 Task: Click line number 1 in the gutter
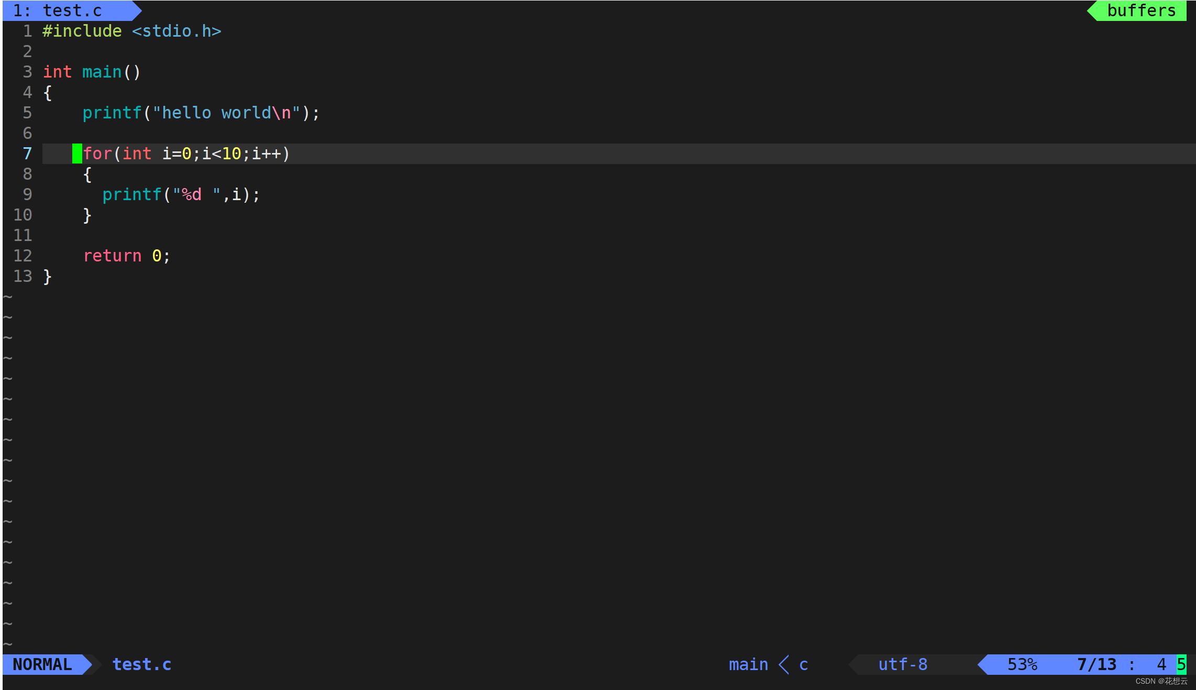tap(27, 31)
